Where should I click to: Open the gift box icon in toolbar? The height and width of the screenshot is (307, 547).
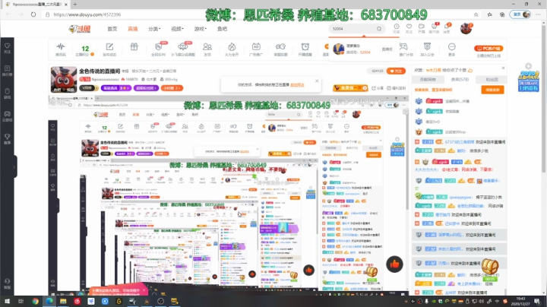tap(134, 47)
